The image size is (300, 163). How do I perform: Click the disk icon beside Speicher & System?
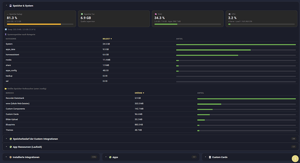pos(10,6)
